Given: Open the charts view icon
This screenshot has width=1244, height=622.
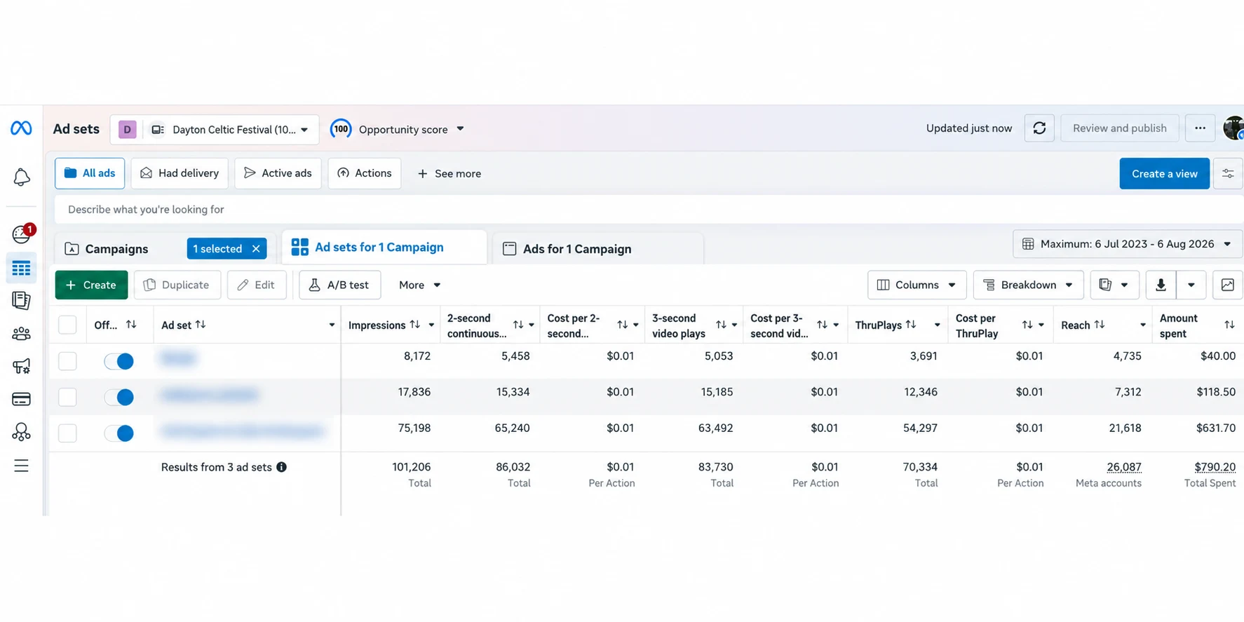Looking at the screenshot, I should (1227, 285).
